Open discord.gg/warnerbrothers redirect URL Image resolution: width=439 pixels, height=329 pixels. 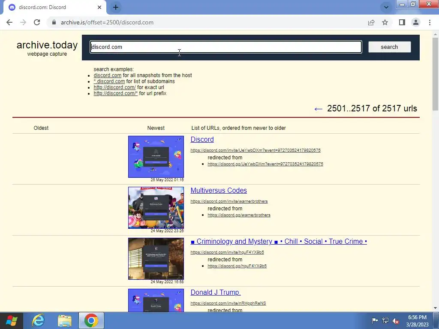(239, 215)
